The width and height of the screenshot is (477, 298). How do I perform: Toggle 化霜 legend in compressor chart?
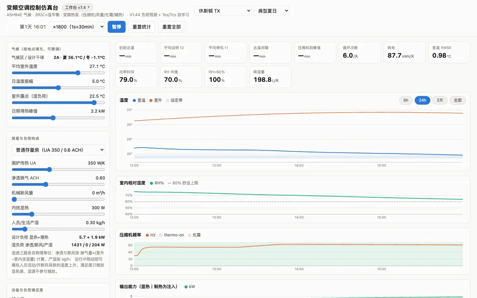pos(194,235)
